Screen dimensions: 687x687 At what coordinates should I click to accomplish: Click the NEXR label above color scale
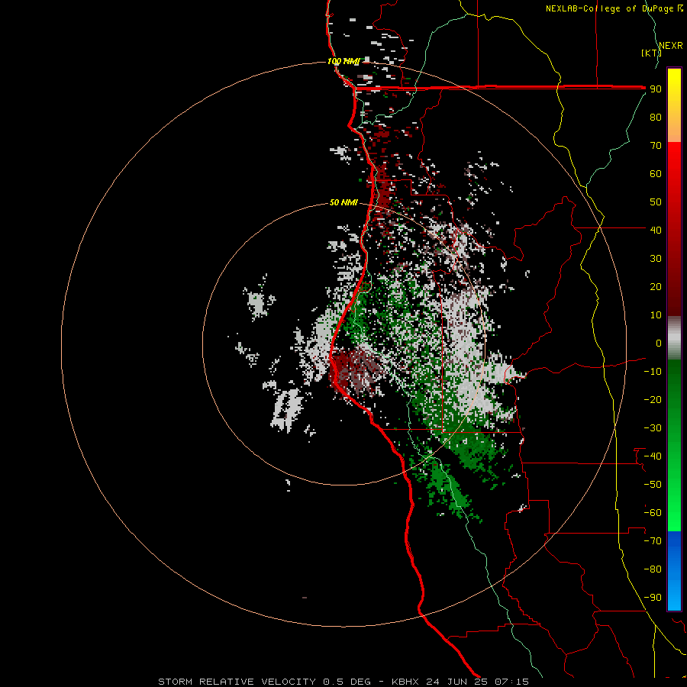click(x=671, y=45)
